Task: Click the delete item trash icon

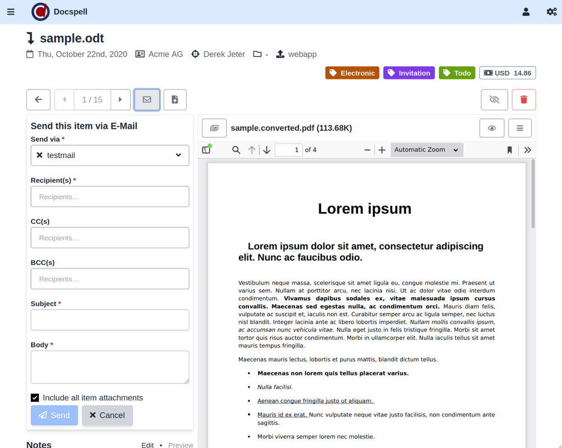Action: pos(523,100)
